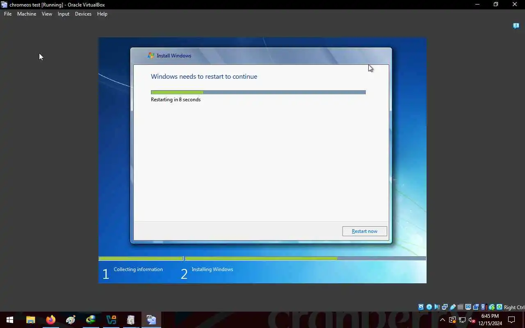This screenshot has width=525, height=328.
Task: Click the Install Windows title bar logo
Action: click(x=151, y=55)
